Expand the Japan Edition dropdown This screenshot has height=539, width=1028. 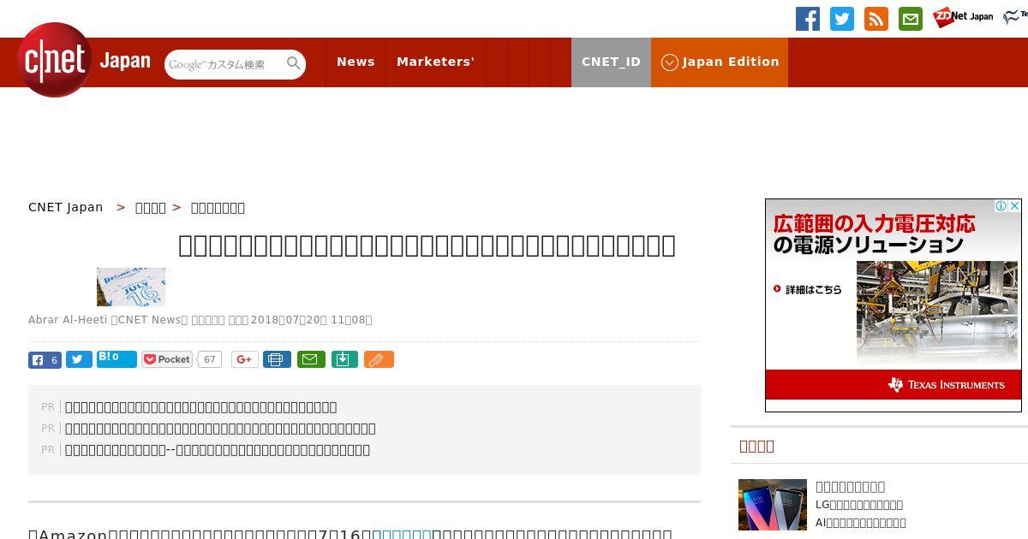click(x=720, y=62)
